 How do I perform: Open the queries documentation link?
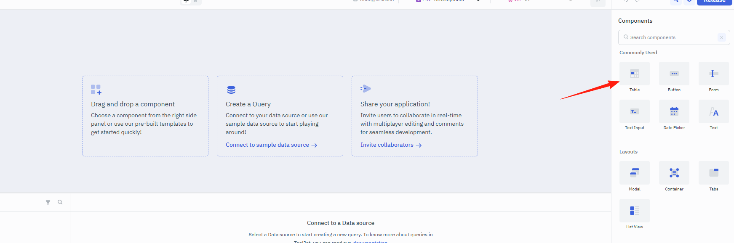pyautogui.click(x=370, y=241)
